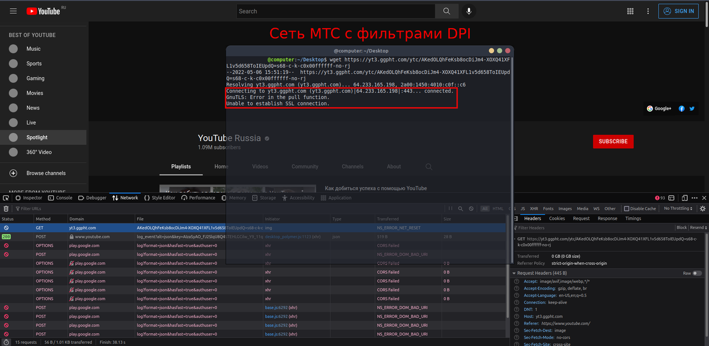709x346 pixels.
Task: Switch to Debugger tab
Action: click(92, 198)
